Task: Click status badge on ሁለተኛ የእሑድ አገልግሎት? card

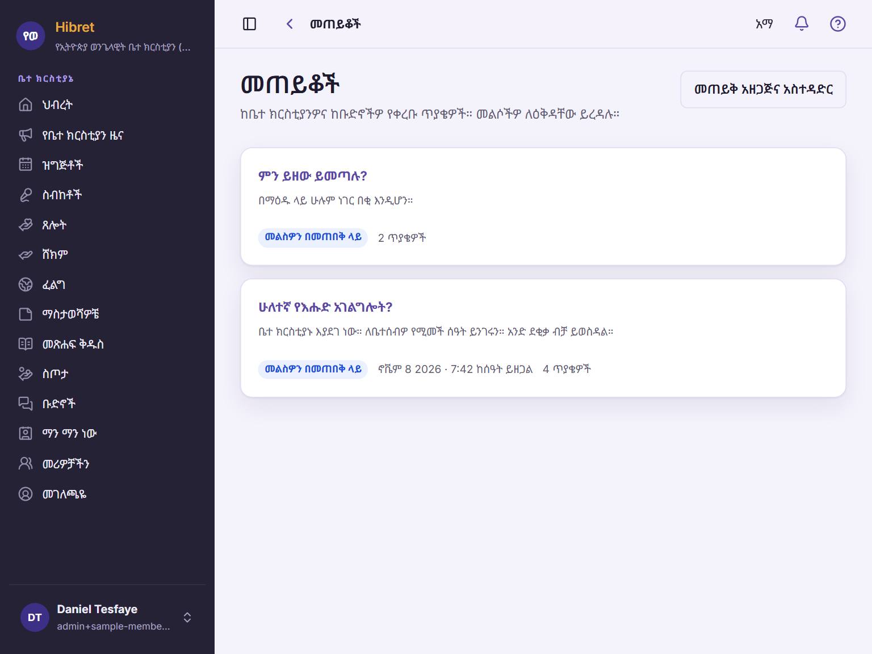Action: (313, 369)
